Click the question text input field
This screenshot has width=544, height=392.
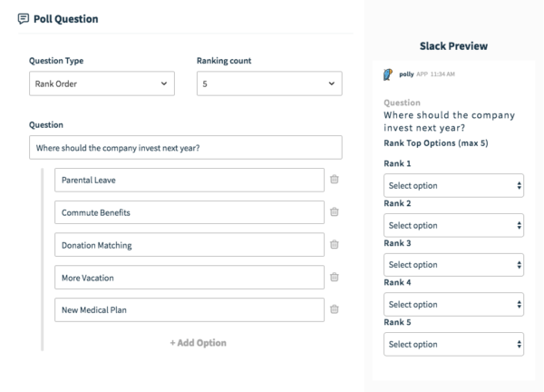(x=185, y=148)
